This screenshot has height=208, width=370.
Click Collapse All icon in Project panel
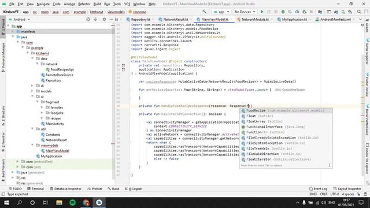(95, 19)
